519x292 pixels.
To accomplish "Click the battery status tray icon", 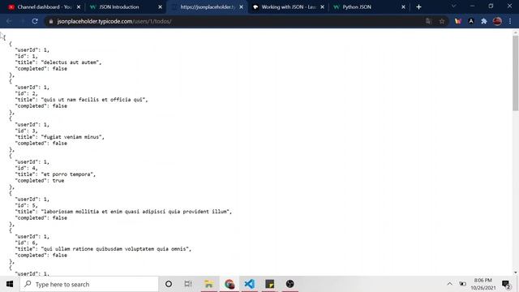I will click(462, 284).
